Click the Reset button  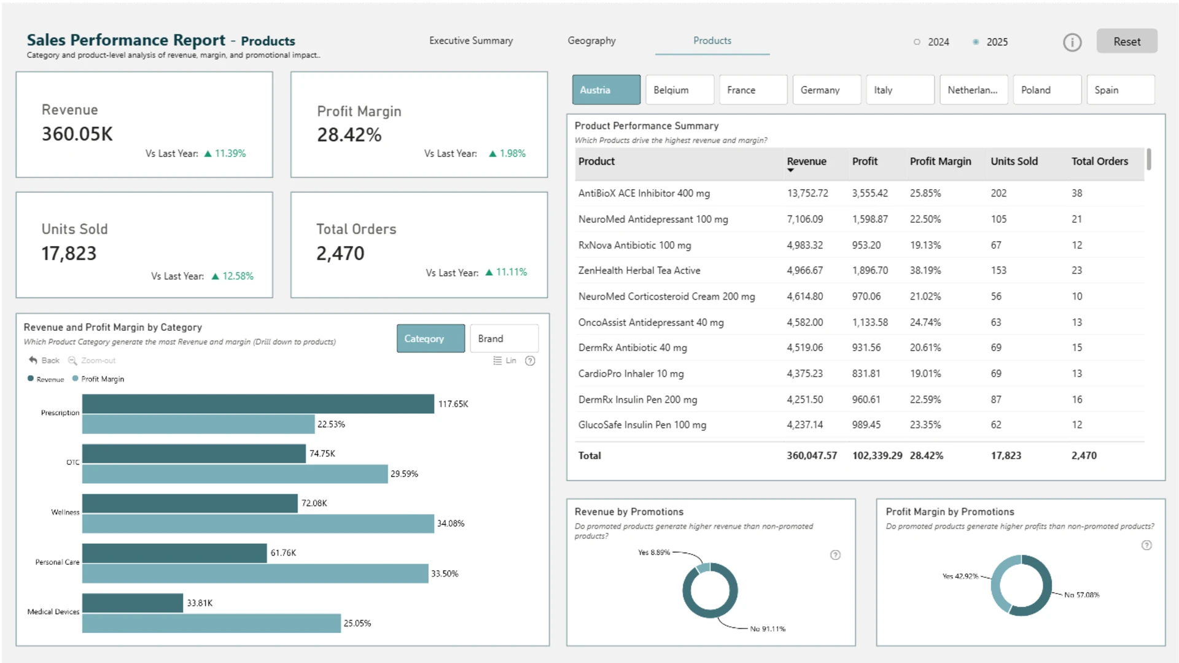pos(1127,42)
